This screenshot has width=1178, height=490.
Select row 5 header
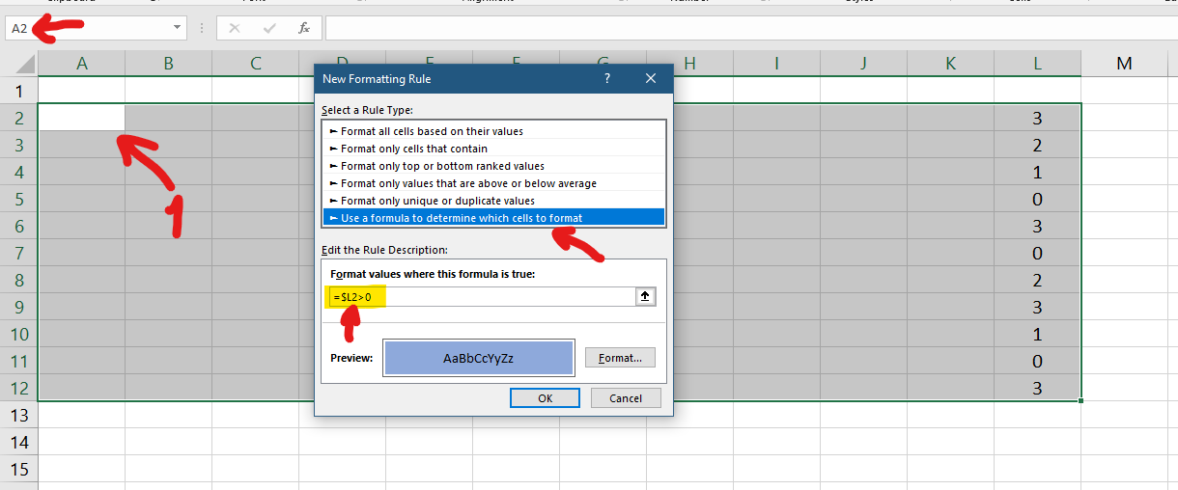tap(19, 199)
